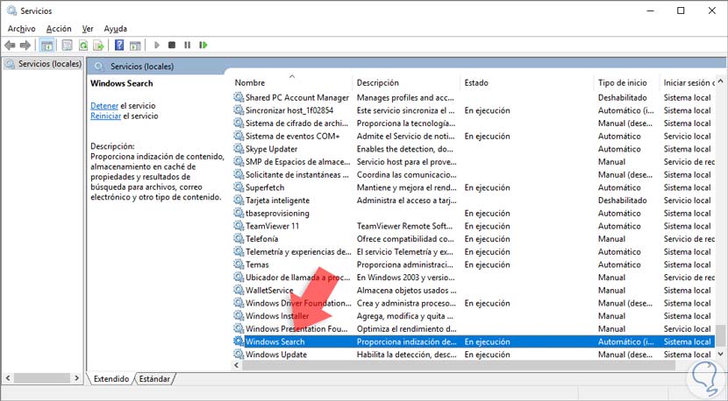The image size is (728, 401).
Task: Click the Start service play icon
Action: pyautogui.click(x=157, y=46)
